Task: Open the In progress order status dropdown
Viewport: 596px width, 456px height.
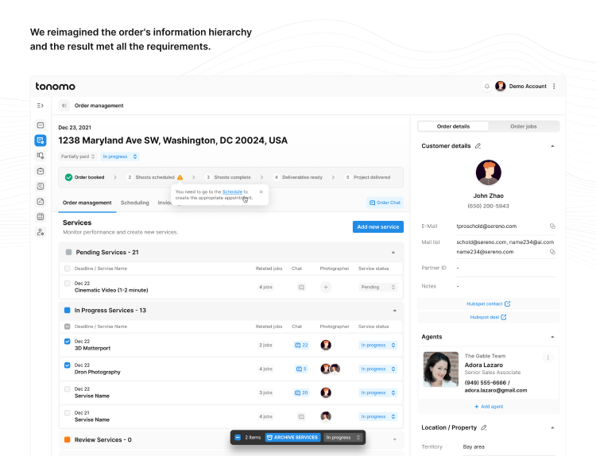Action: 120,157
